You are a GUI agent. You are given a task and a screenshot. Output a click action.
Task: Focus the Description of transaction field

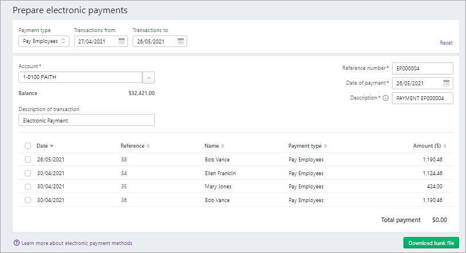(x=87, y=120)
